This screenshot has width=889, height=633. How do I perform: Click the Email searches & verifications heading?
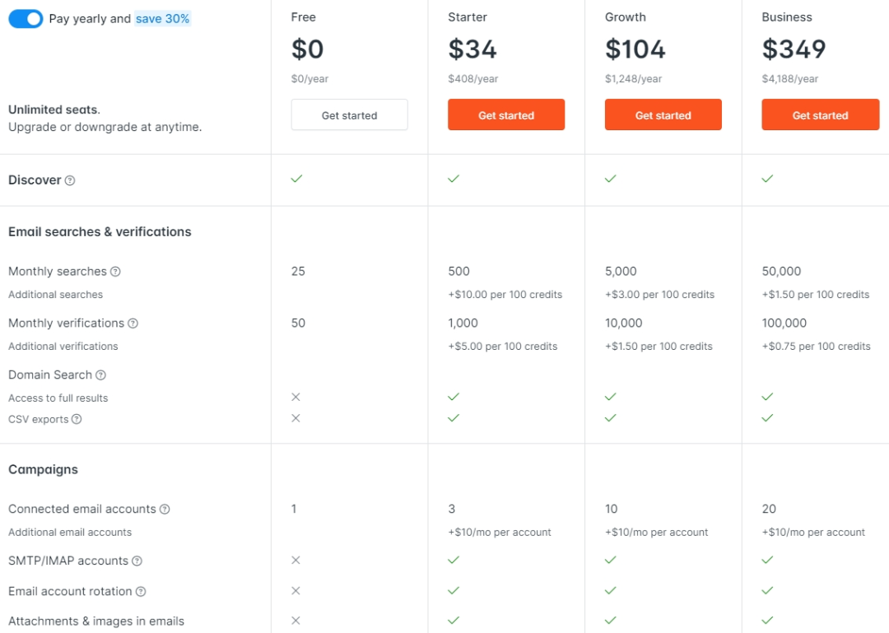(x=100, y=232)
